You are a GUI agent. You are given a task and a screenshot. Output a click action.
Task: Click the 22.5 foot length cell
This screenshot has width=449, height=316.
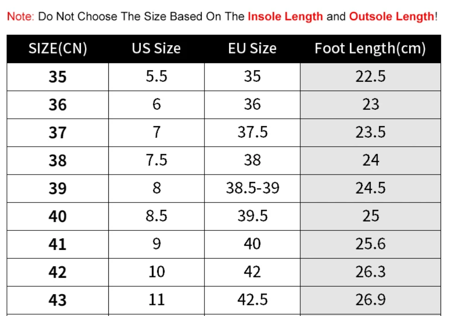[x=370, y=77]
